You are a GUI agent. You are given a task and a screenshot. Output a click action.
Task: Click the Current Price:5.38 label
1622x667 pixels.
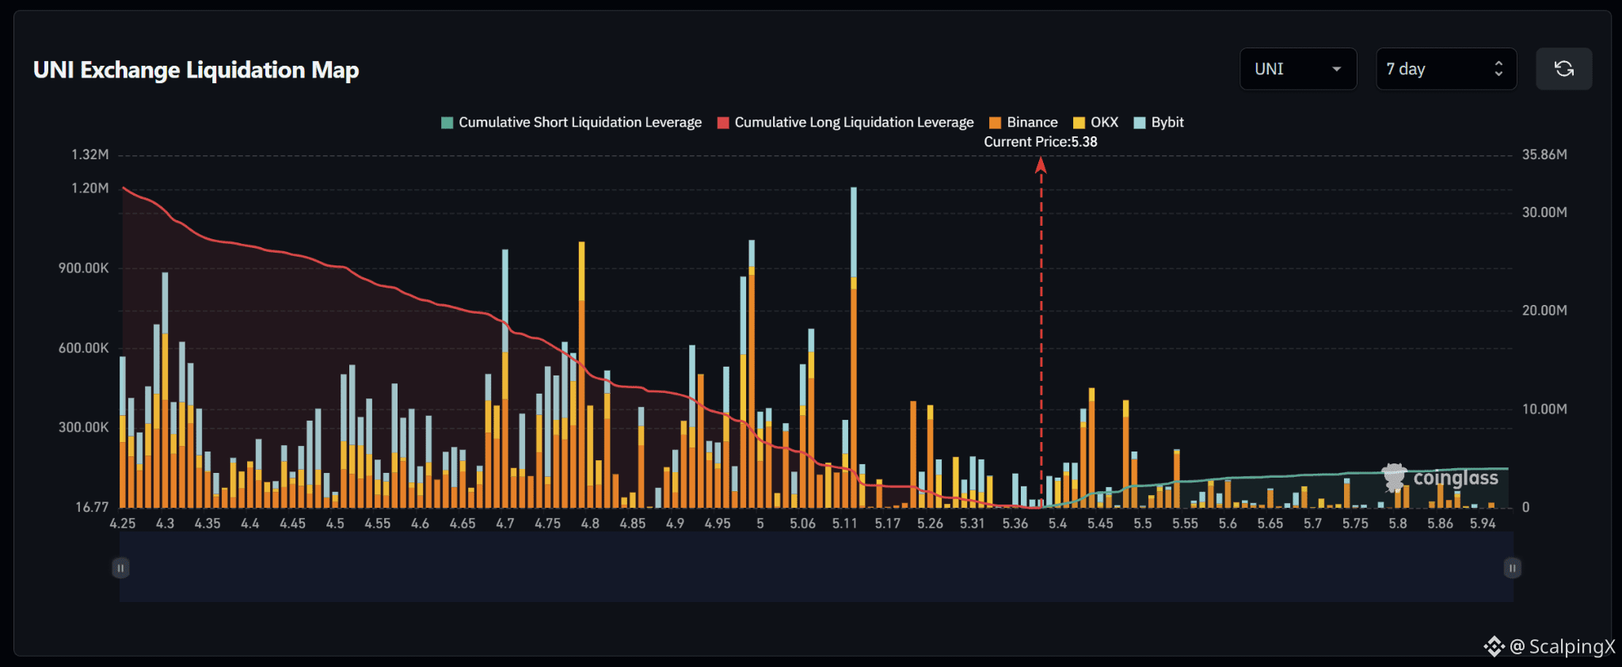point(1041,142)
